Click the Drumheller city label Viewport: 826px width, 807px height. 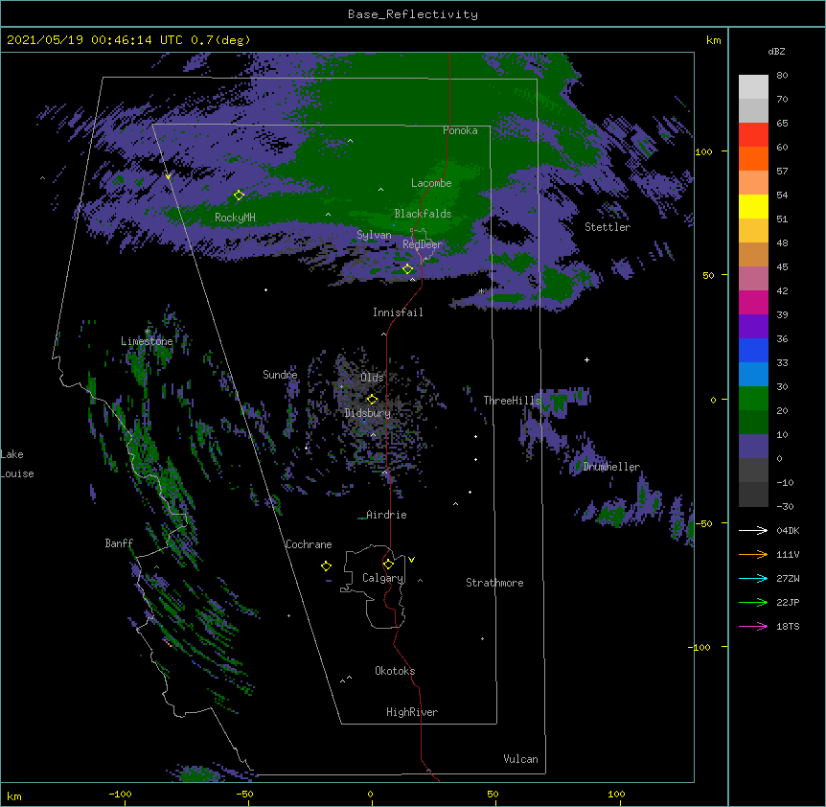(x=611, y=467)
